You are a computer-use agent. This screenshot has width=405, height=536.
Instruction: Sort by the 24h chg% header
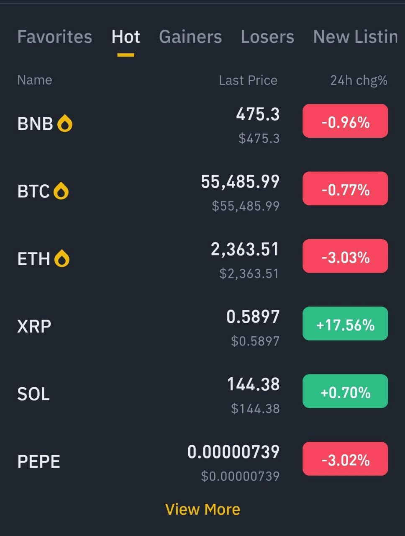(x=359, y=80)
